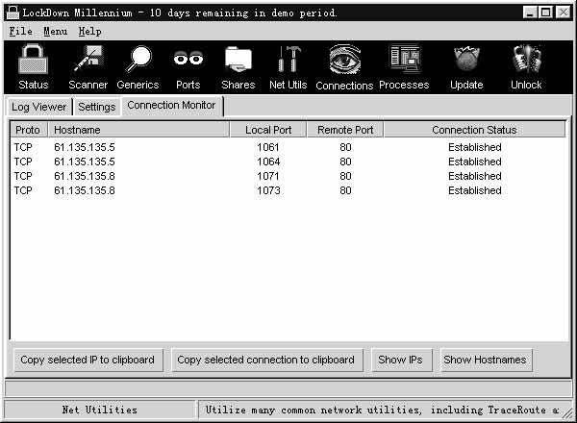577x423 pixels.
Task: Open the File menu
Action: [x=20, y=31]
